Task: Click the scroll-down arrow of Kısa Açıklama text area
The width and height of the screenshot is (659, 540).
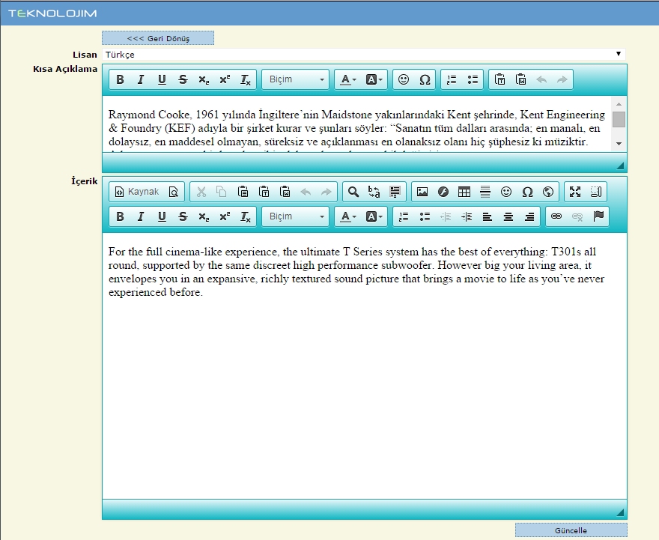Action: pyautogui.click(x=619, y=144)
